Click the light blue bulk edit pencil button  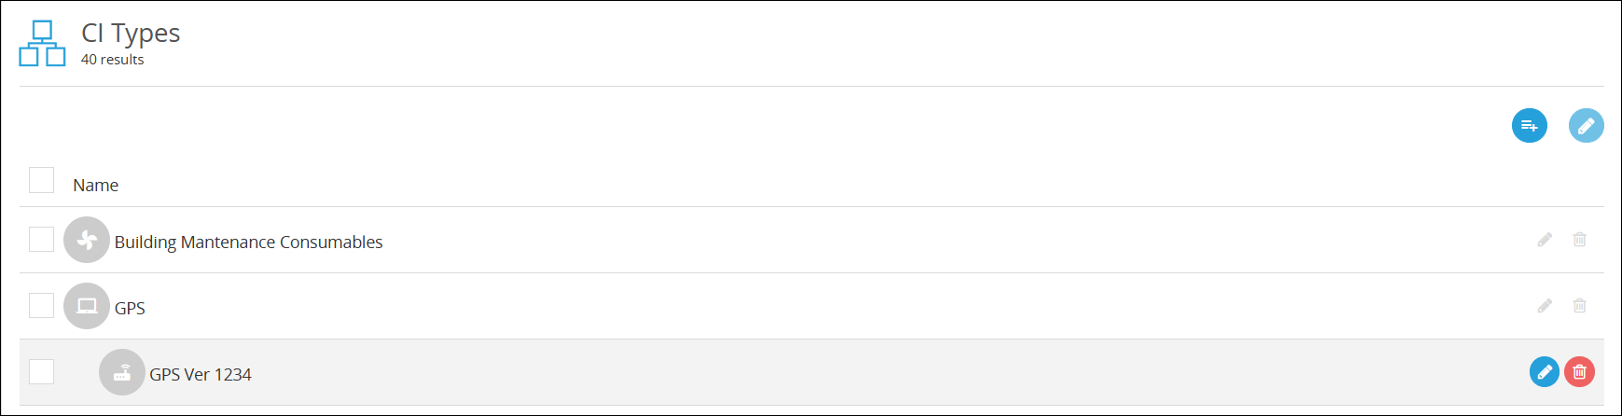(1587, 125)
